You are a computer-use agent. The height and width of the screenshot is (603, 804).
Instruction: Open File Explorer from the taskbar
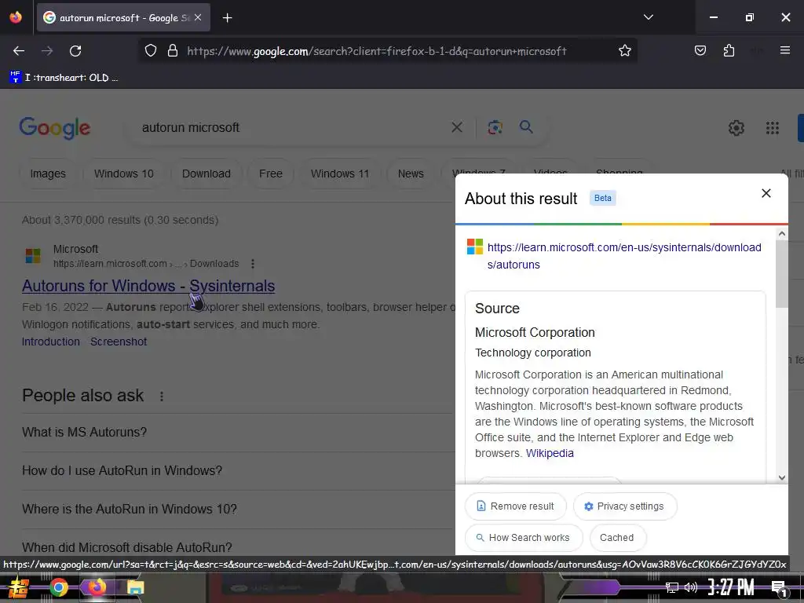pyautogui.click(x=135, y=587)
